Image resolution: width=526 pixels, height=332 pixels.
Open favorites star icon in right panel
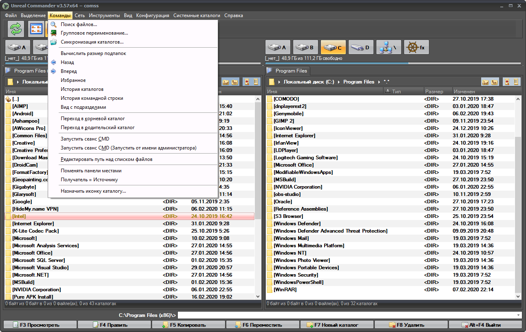point(506,82)
